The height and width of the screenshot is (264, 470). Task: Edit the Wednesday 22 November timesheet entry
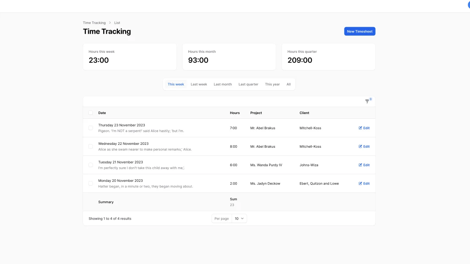coord(364,146)
